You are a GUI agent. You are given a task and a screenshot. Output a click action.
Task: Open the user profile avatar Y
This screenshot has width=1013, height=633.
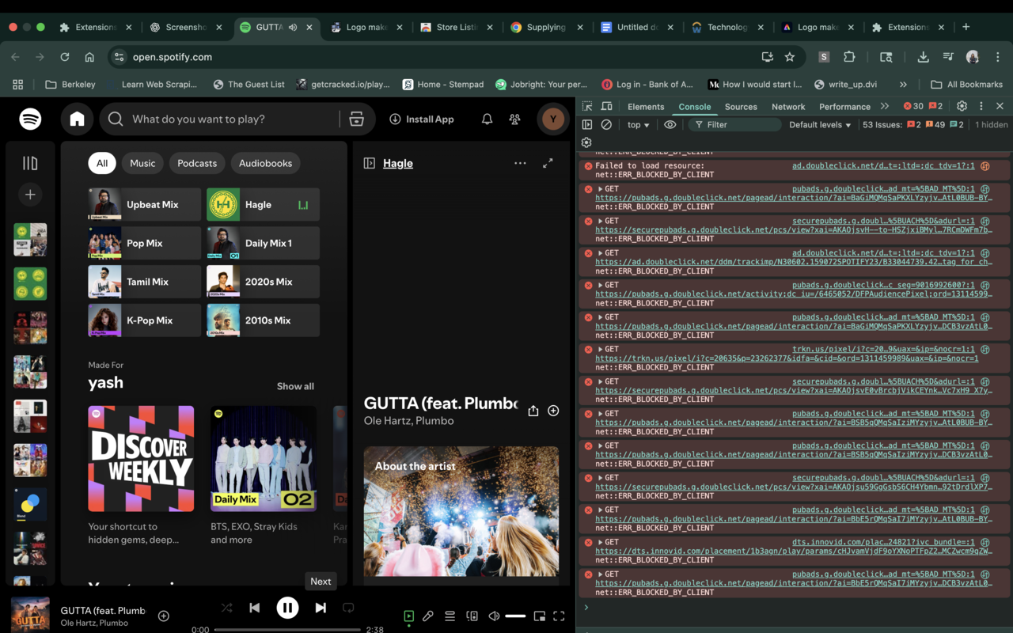(x=553, y=119)
